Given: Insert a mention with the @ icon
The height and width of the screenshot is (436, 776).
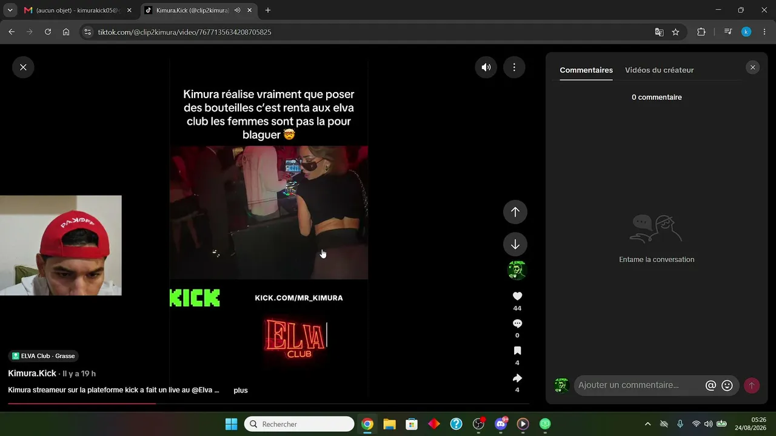Looking at the screenshot, I should click(711, 385).
